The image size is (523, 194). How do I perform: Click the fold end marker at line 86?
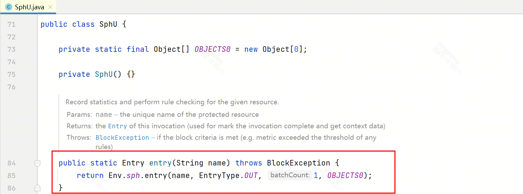tap(37, 188)
